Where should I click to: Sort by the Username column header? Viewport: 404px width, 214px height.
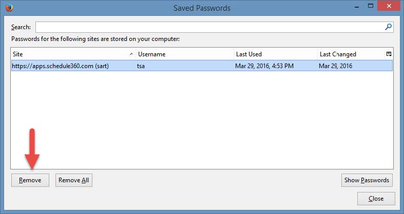185,54
